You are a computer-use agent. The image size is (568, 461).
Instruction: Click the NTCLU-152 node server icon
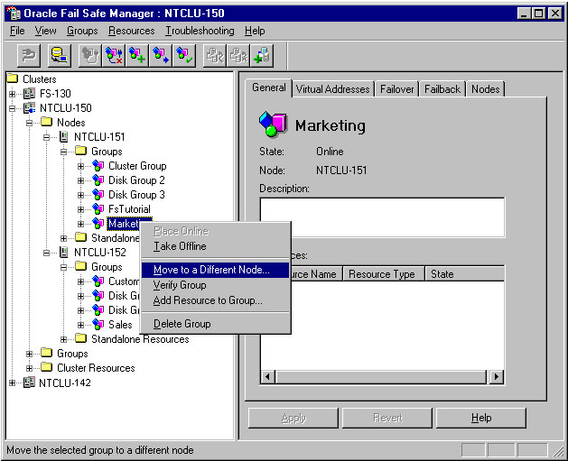coord(63,253)
